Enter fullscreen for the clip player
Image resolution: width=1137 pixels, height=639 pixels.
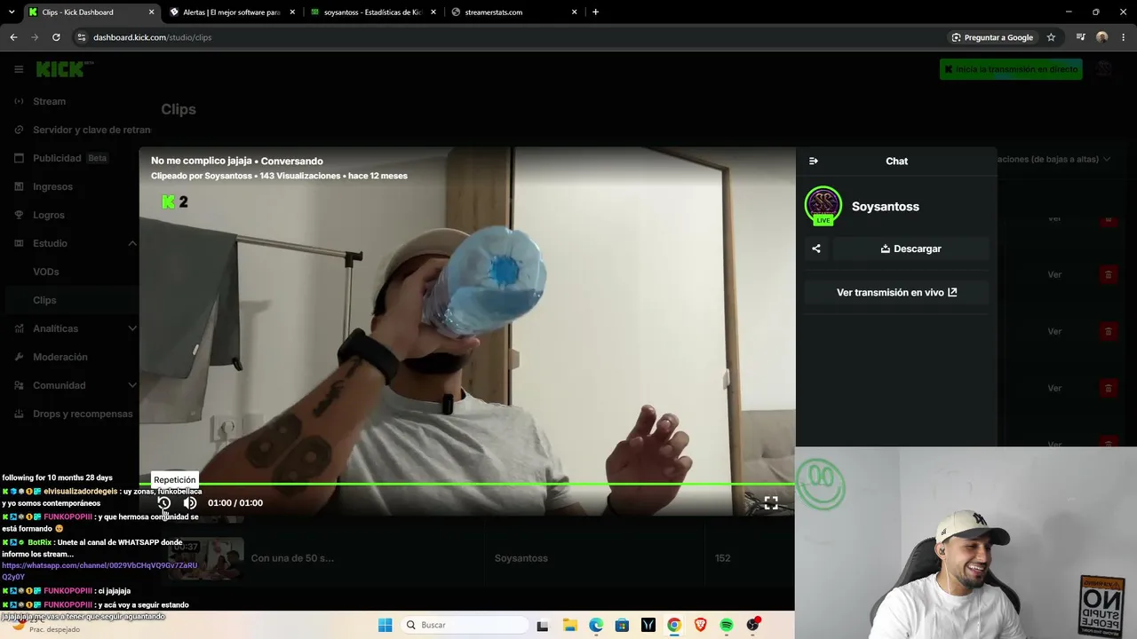(x=771, y=502)
